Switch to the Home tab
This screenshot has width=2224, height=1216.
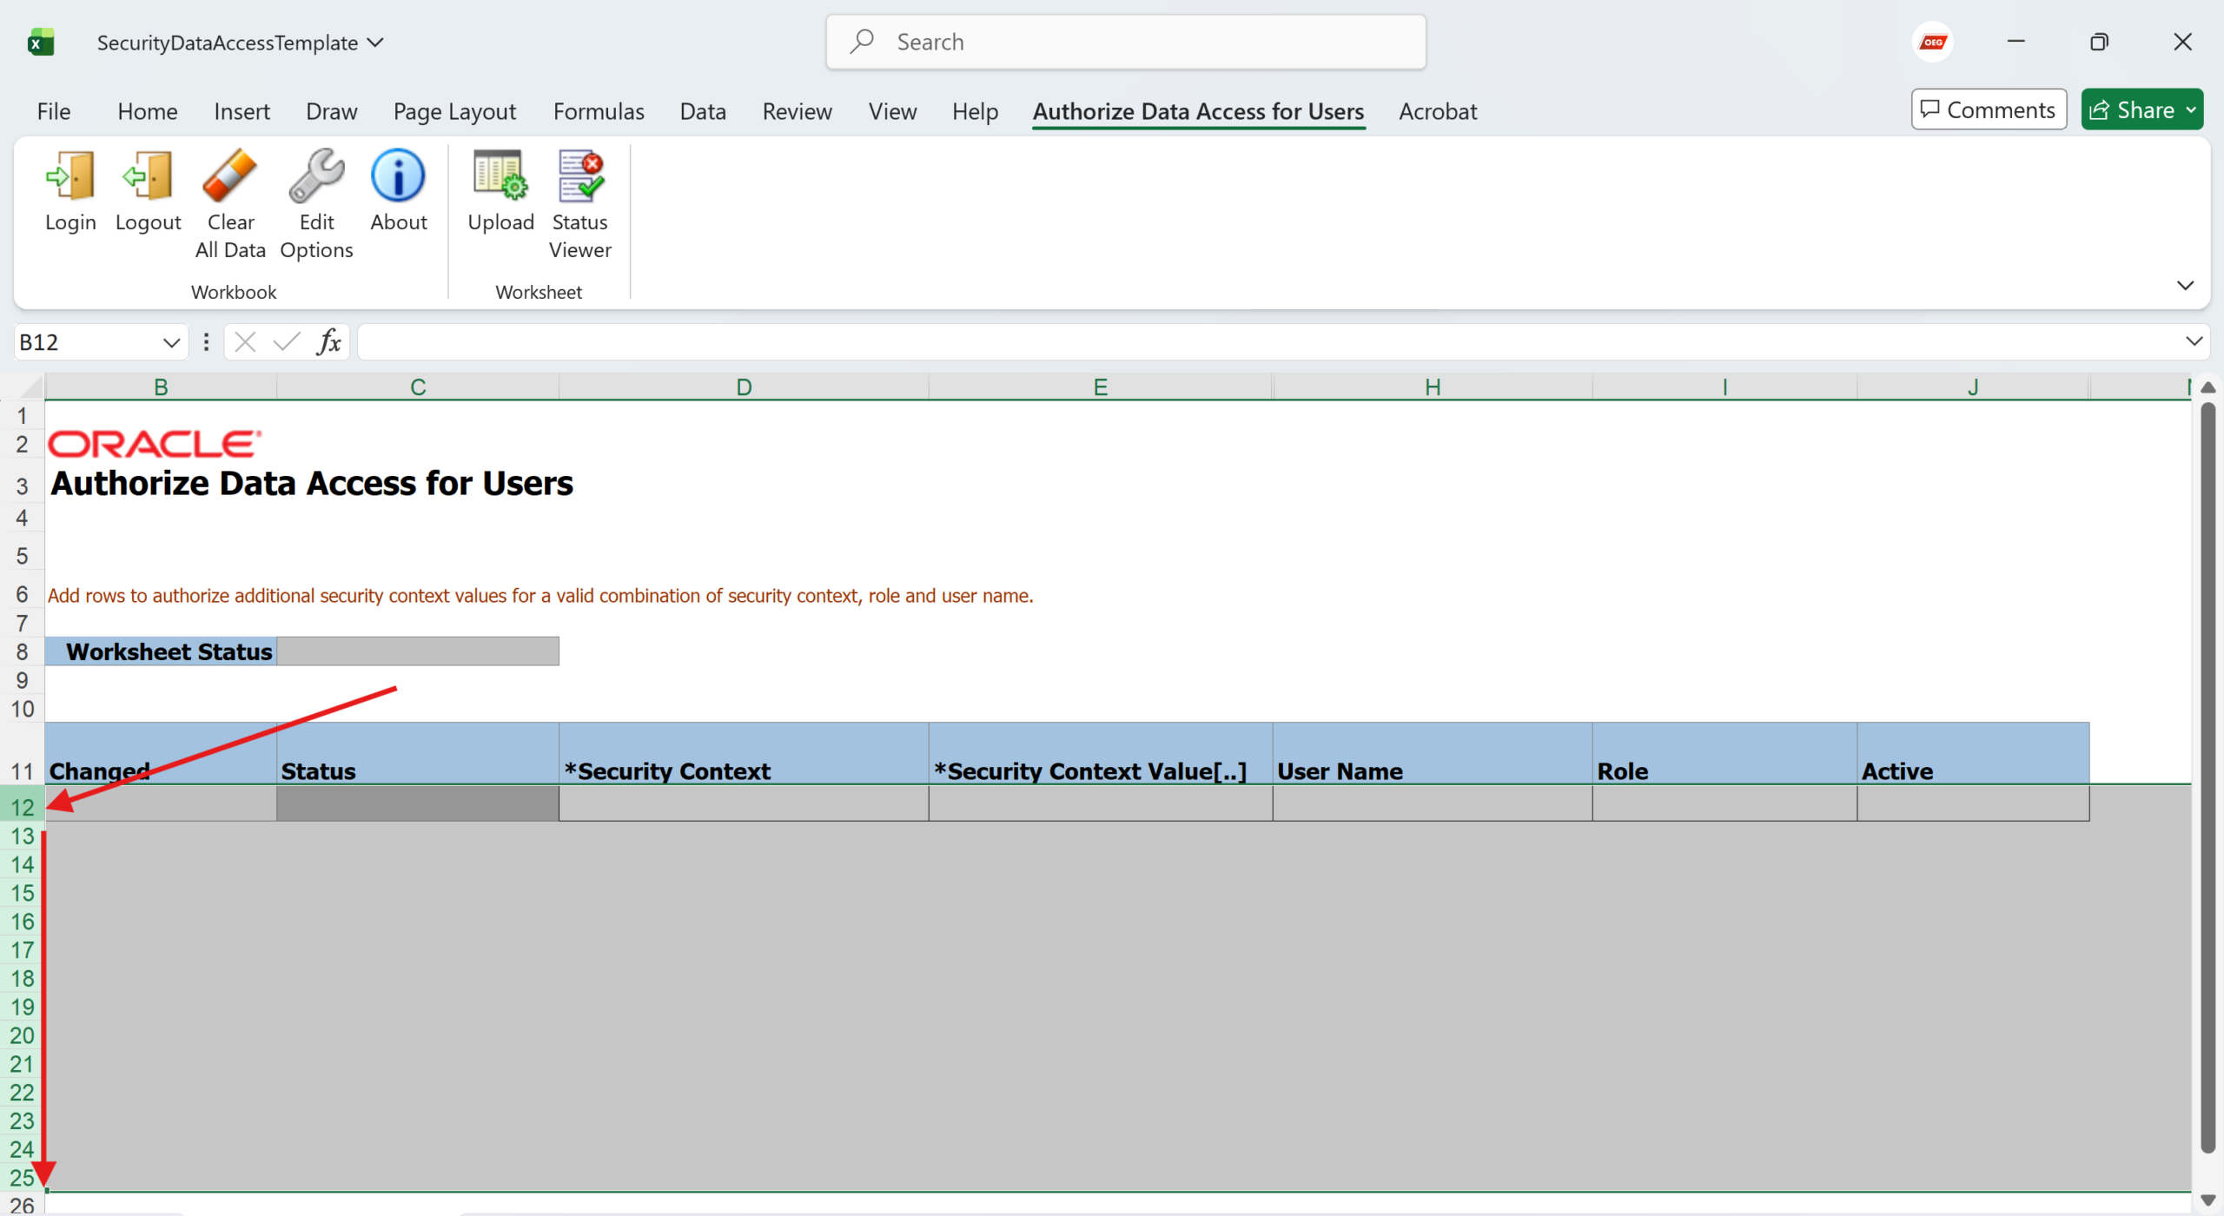click(148, 111)
